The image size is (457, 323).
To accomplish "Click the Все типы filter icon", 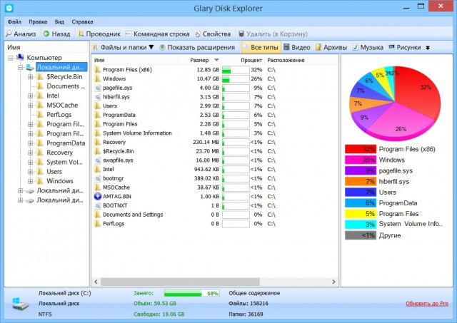I will point(246,47).
